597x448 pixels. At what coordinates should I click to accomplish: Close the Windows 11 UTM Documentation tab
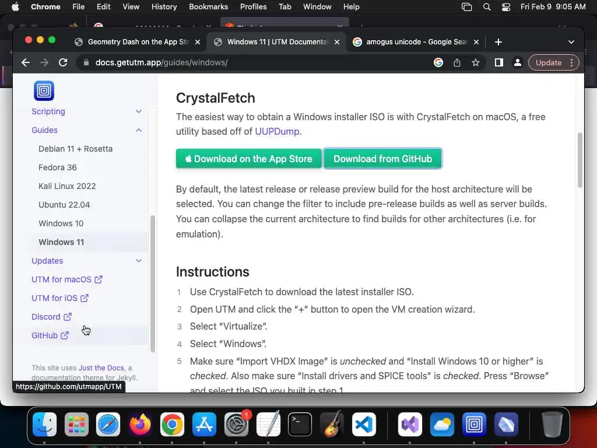coord(337,42)
